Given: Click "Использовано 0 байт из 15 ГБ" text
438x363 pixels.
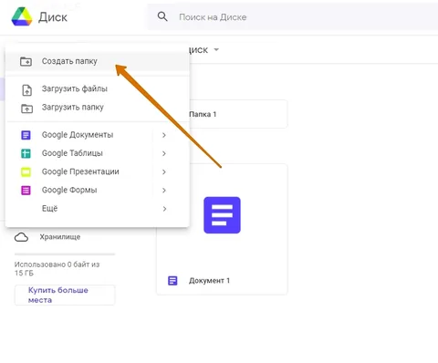Looking at the screenshot, I should tap(57, 269).
